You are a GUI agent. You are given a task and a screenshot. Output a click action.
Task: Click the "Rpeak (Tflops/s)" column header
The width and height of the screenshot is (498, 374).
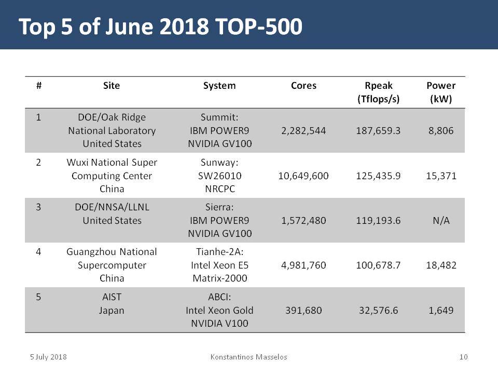[378, 92]
